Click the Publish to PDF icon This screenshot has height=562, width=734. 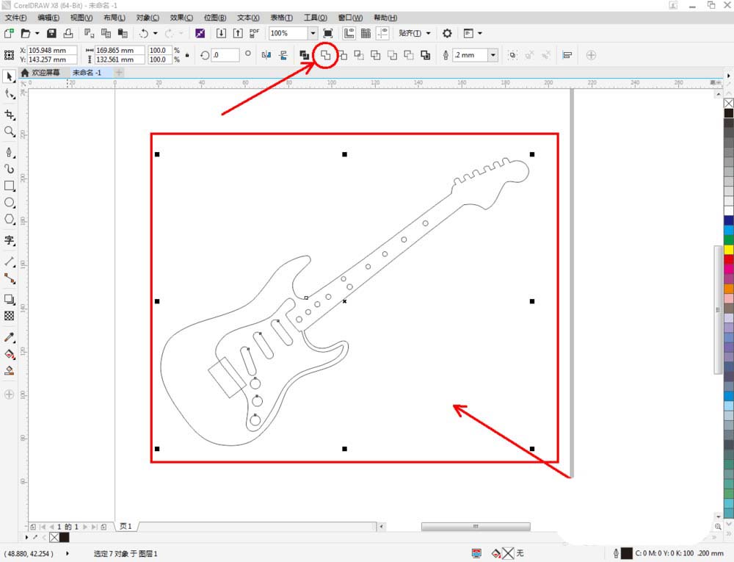[x=254, y=33]
